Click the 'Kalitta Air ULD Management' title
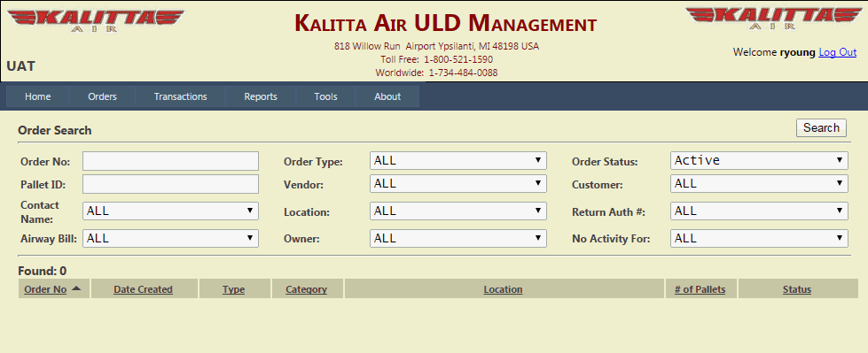Image resolution: width=868 pixels, height=353 pixels. tap(446, 23)
